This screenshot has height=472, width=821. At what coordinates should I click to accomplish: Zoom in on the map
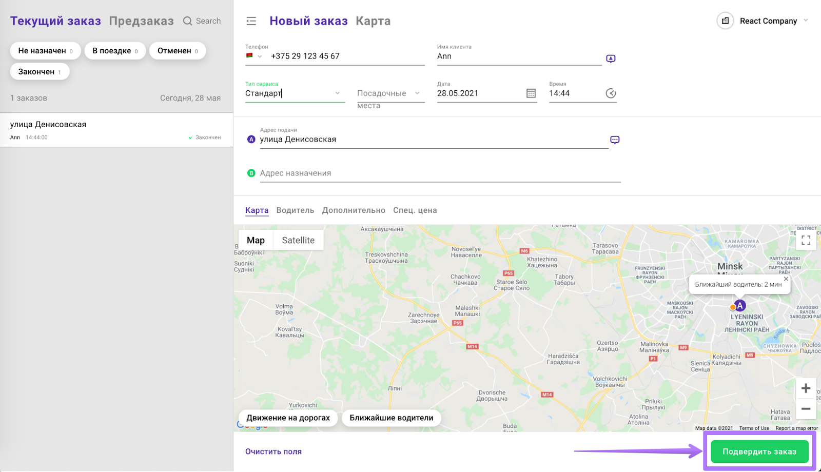coord(806,388)
